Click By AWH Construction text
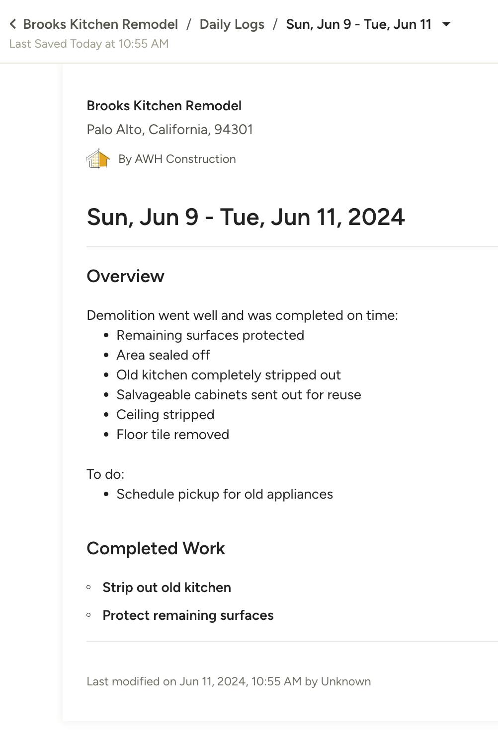Screen dimensions: 498x743 pyautogui.click(x=177, y=159)
